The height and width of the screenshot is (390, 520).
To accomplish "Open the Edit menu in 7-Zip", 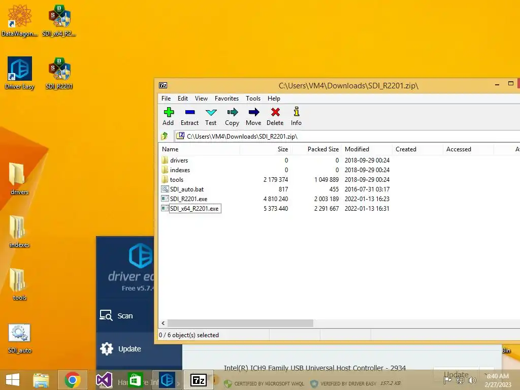I will click(x=183, y=99).
